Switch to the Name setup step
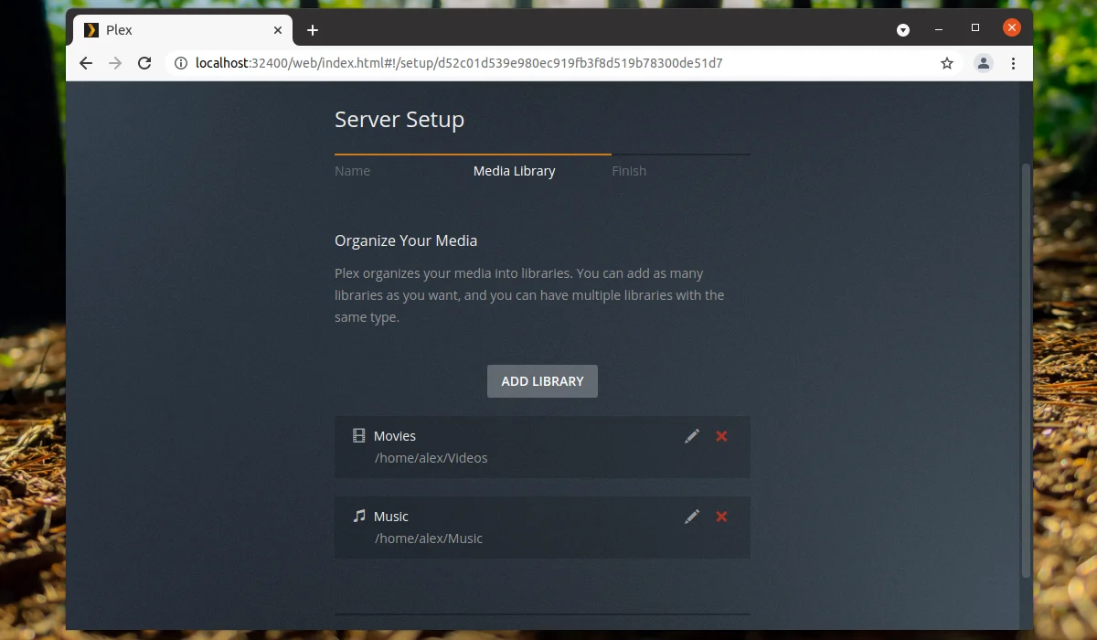The width and height of the screenshot is (1097, 640). pos(353,171)
